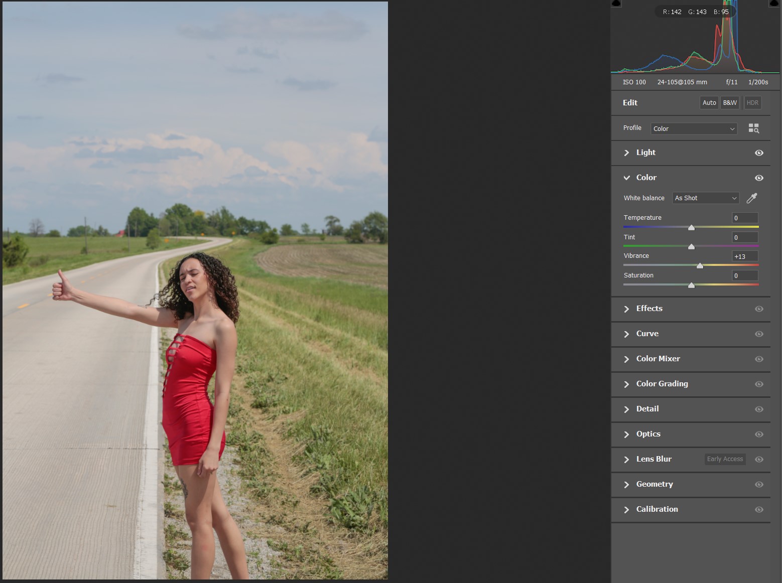Adjust the Tint slider
Image resolution: width=782 pixels, height=583 pixels.
(x=691, y=246)
